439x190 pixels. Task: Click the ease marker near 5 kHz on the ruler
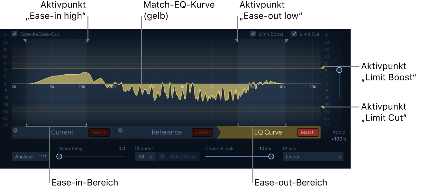[x=237, y=41]
